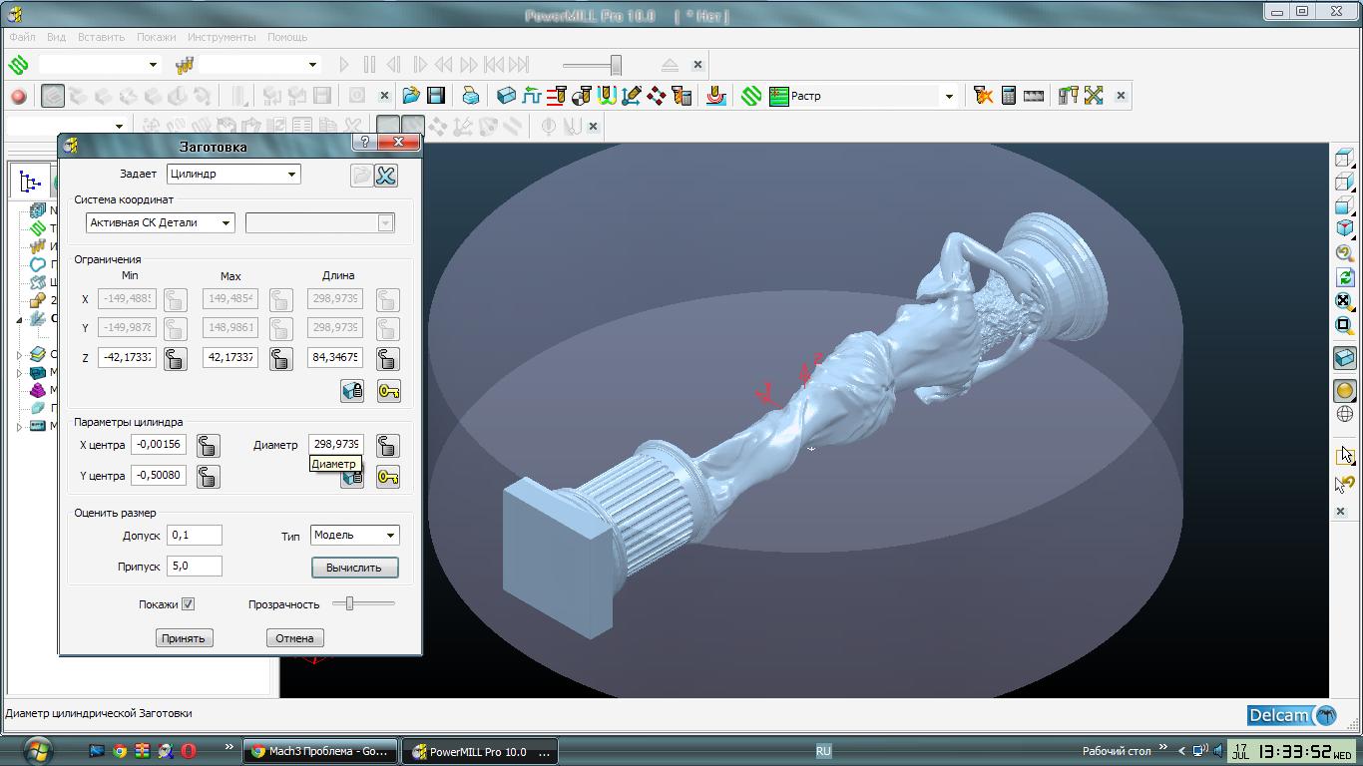Viewport: 1363px width, 766px height.
Task: Toggle the Покажи checkbox
Action: [188, 604]
